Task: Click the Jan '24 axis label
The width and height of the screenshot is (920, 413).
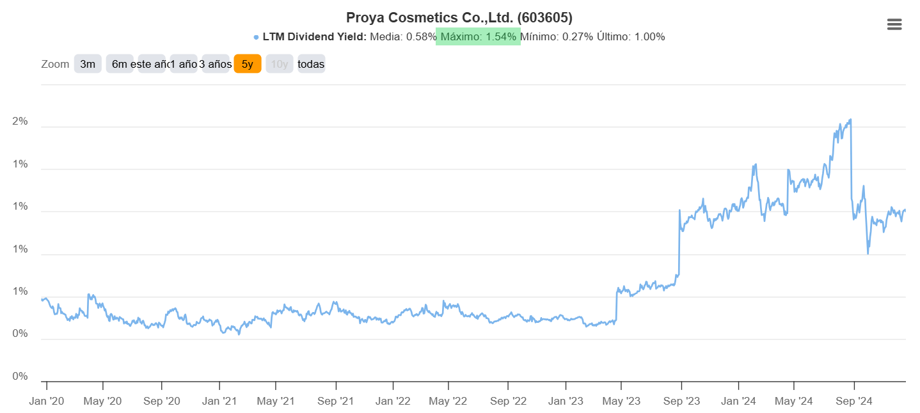Action: pos(738,401)
